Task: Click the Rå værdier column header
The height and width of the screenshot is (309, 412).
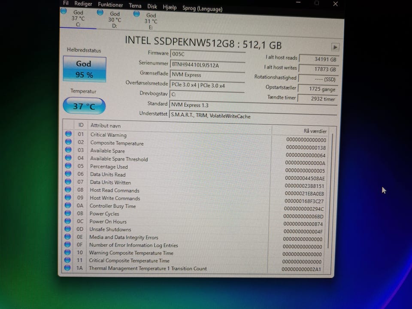Action: click(x=315, y=131)
